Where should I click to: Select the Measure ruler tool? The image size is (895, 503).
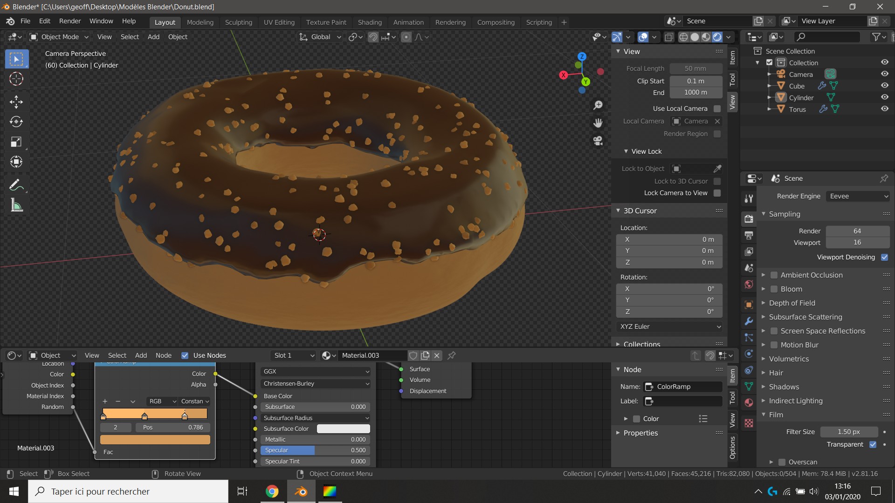coord(16,205)
